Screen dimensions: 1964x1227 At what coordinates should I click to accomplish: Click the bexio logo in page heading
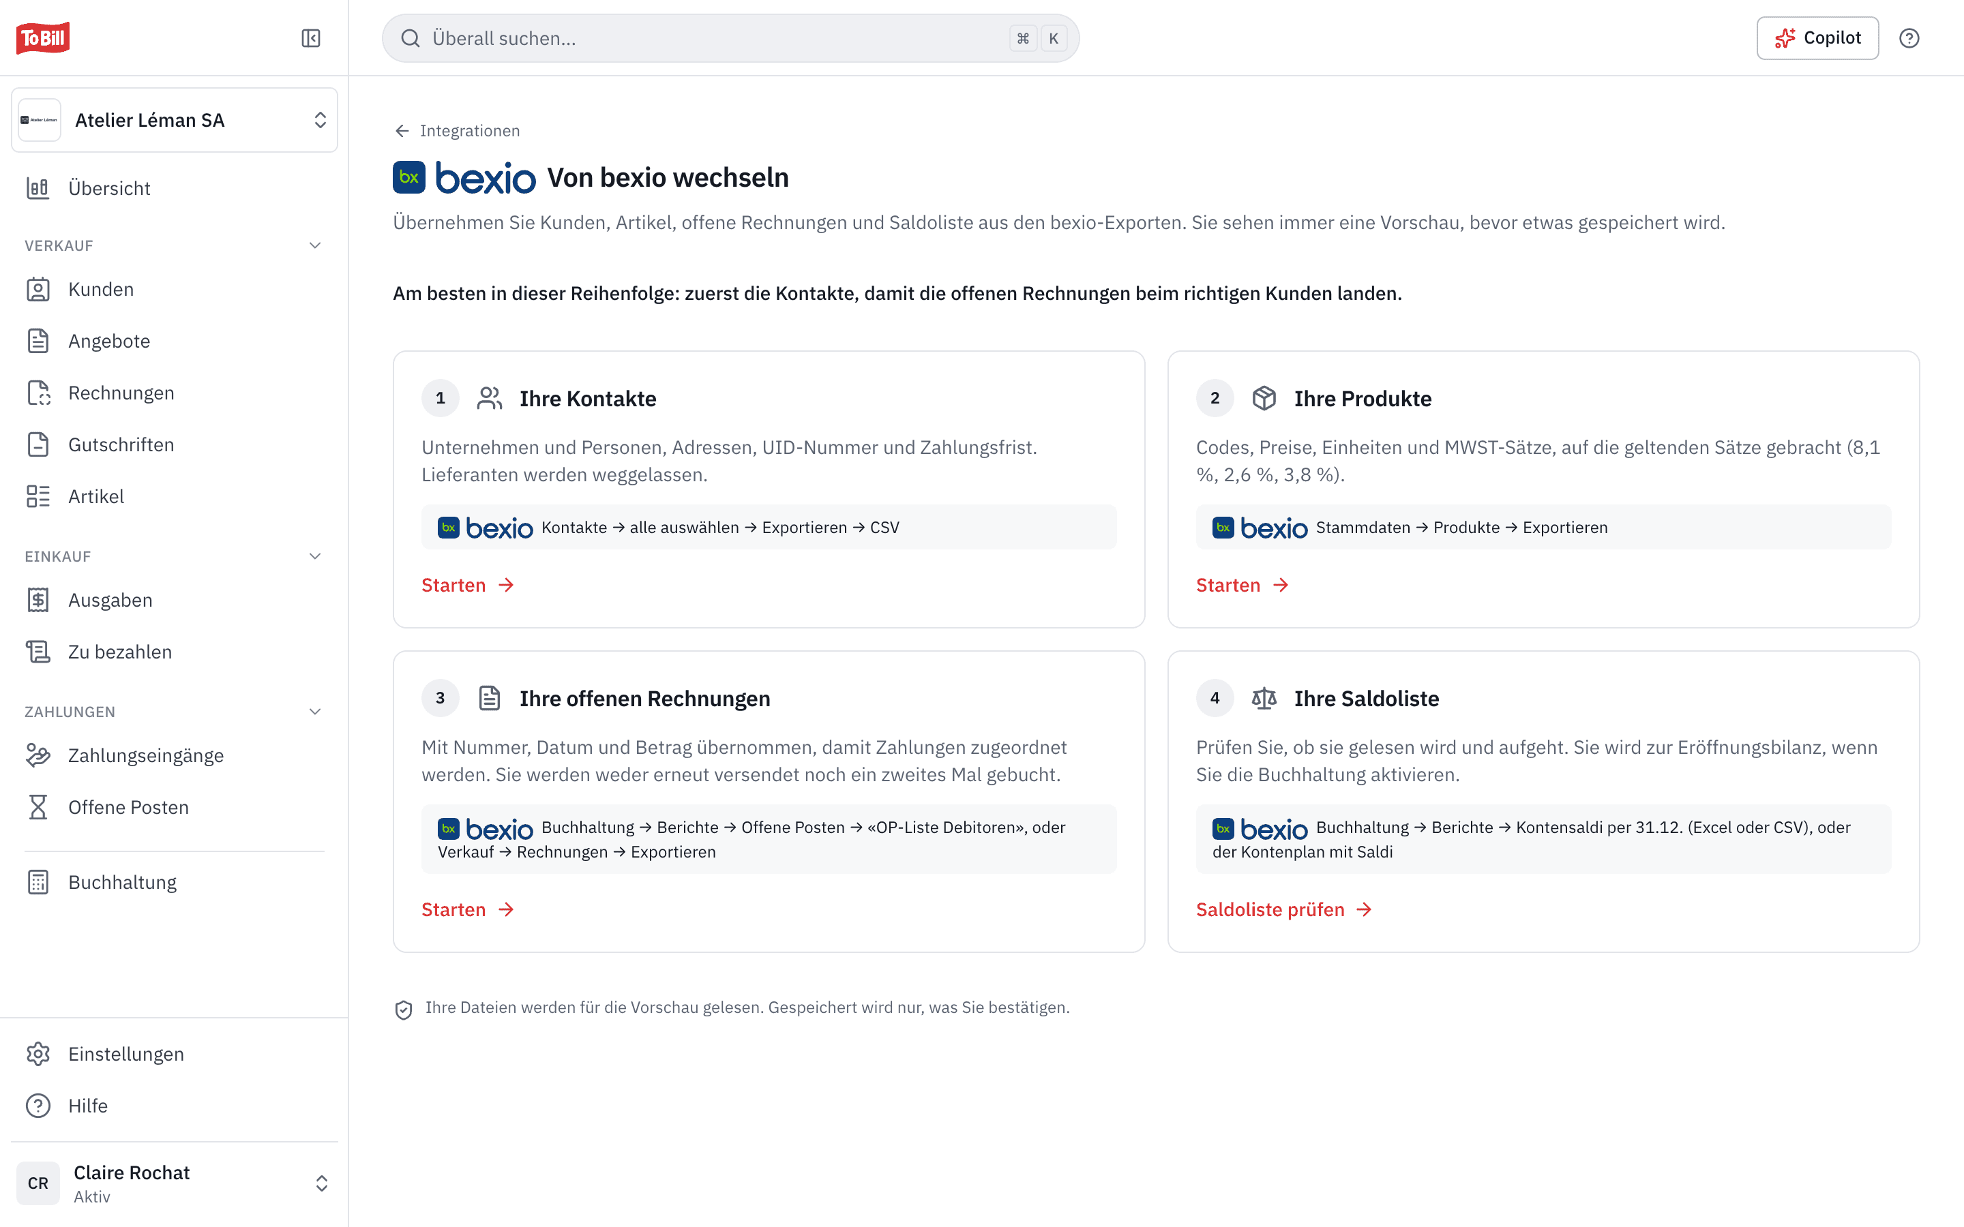[464, 178]
